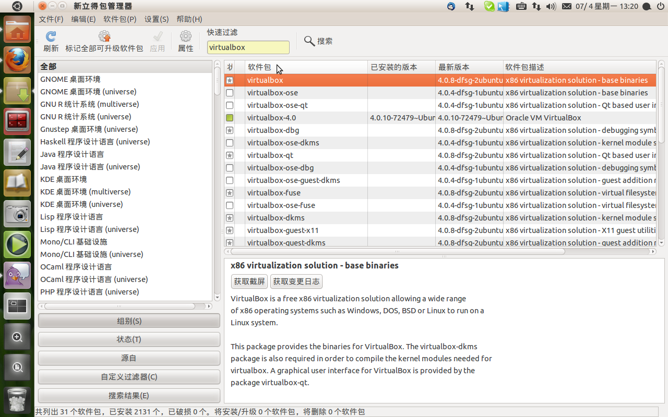Open Home Folder from the launcher

(x=17, y=29)
